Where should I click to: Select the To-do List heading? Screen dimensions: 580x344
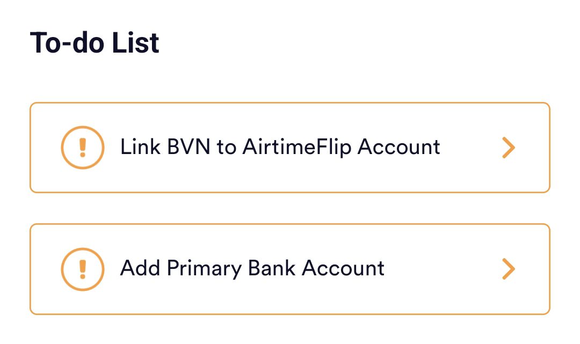coord(95,42)
